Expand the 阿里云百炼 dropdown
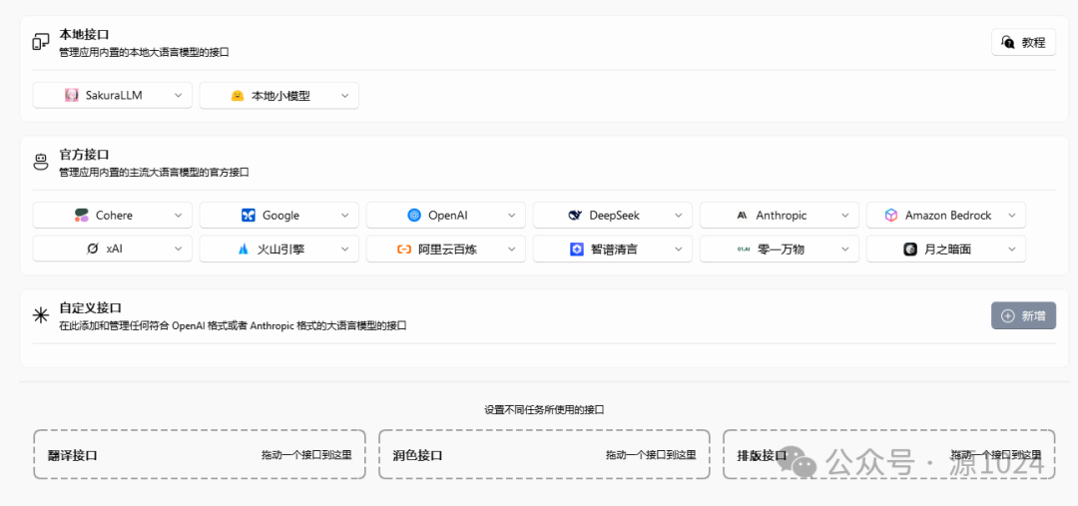1078x506 pixels. pyautogui.click(x=511, y=250)
